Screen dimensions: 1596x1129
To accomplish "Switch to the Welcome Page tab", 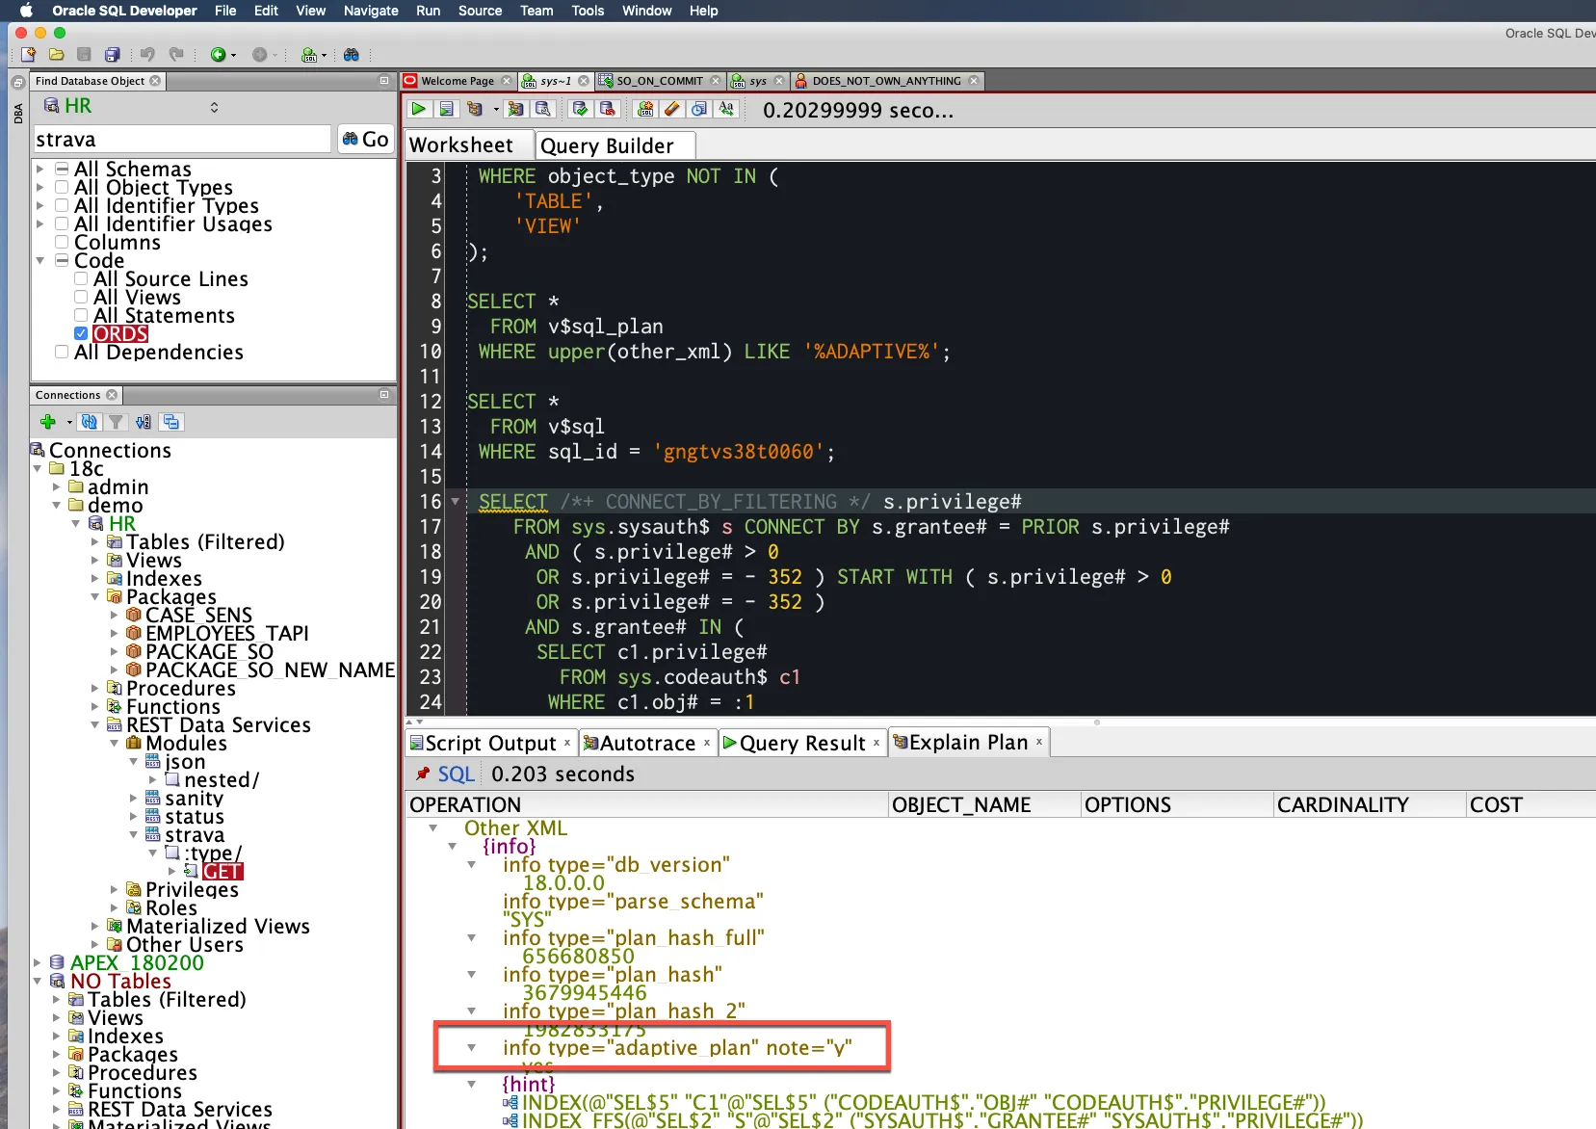I will 458,81.
